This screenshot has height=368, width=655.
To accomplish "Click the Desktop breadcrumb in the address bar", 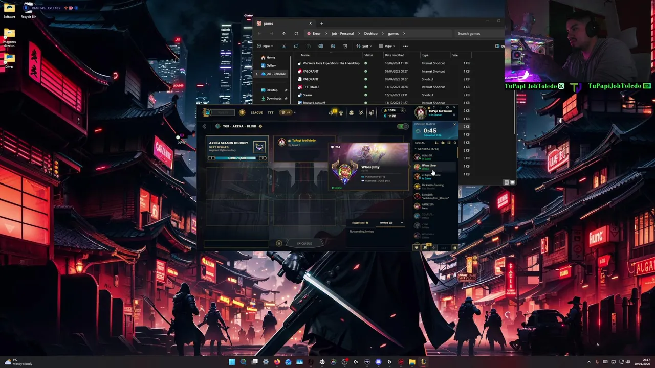I will 370,33.
